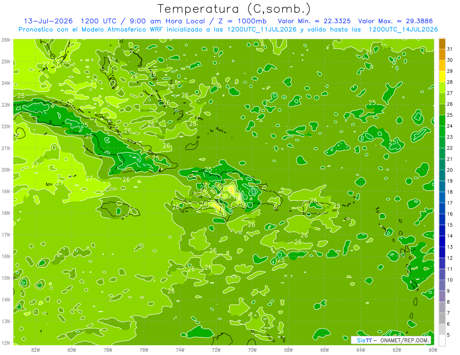
Task: Click the "70W" longitude axis label
Action: tap(252, 350)
